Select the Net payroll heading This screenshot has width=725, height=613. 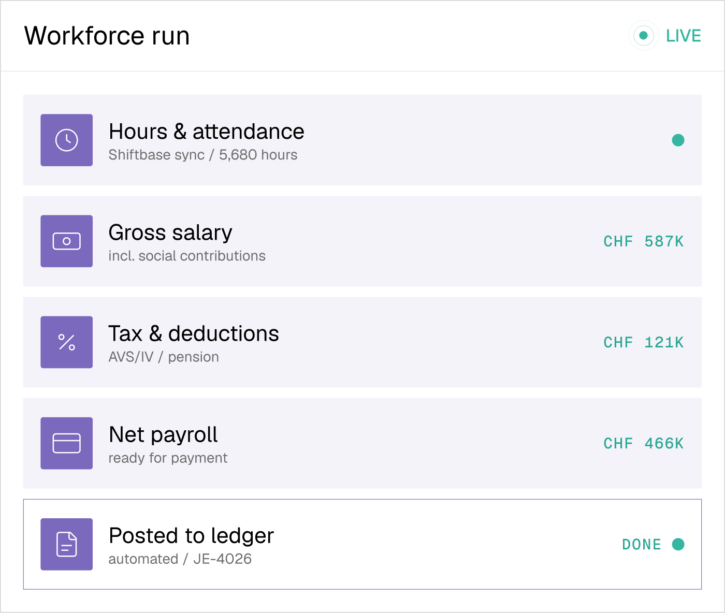[x=163, y=435]
